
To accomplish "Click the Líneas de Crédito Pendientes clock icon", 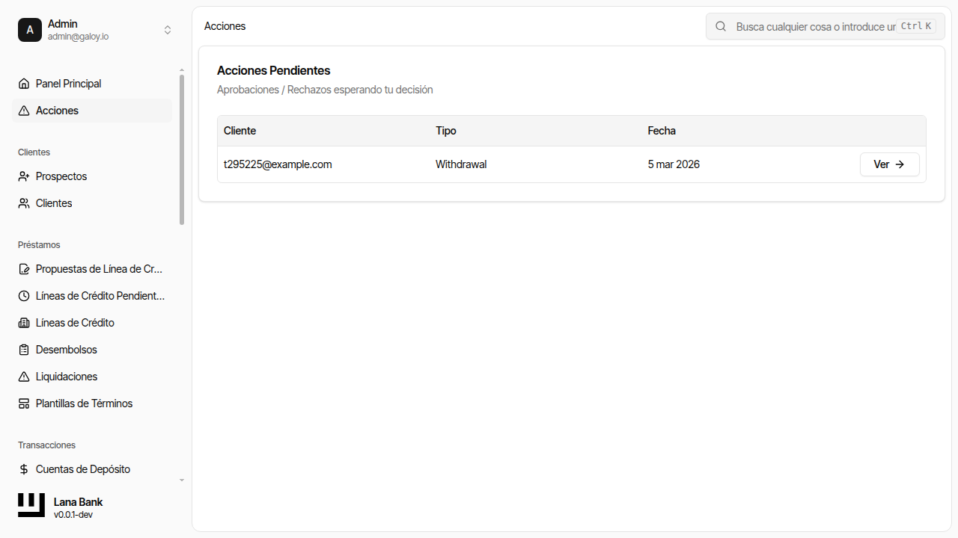I will [24, 296].
